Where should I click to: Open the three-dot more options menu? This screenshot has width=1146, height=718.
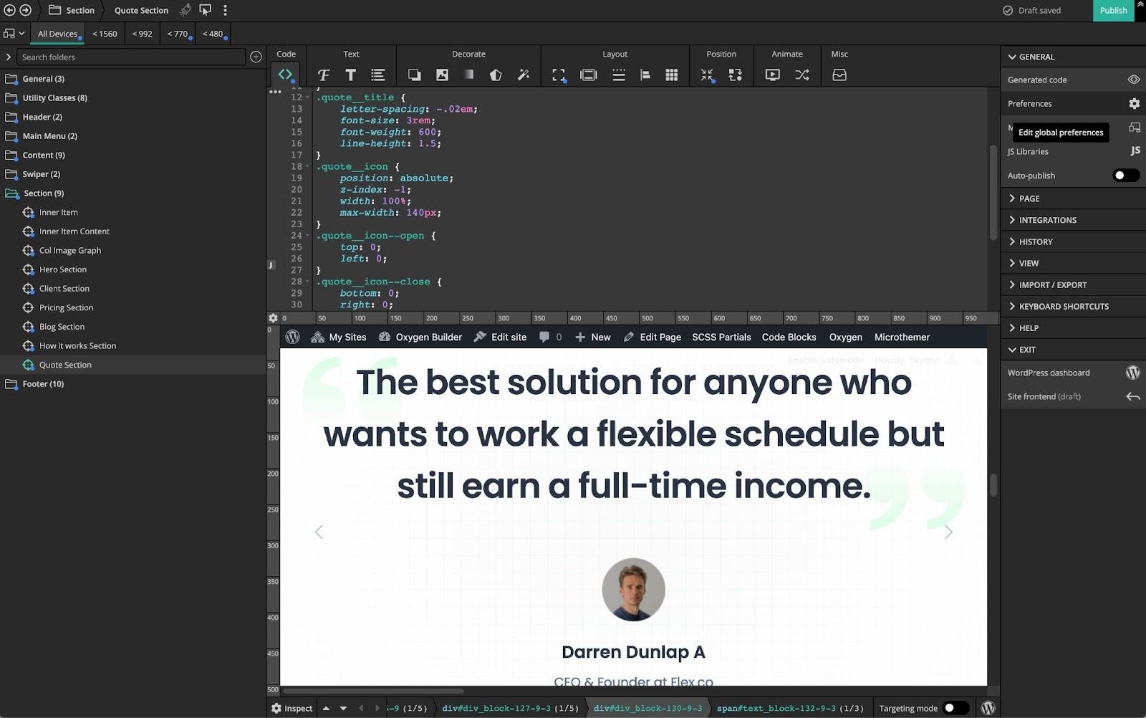[225, 10]
